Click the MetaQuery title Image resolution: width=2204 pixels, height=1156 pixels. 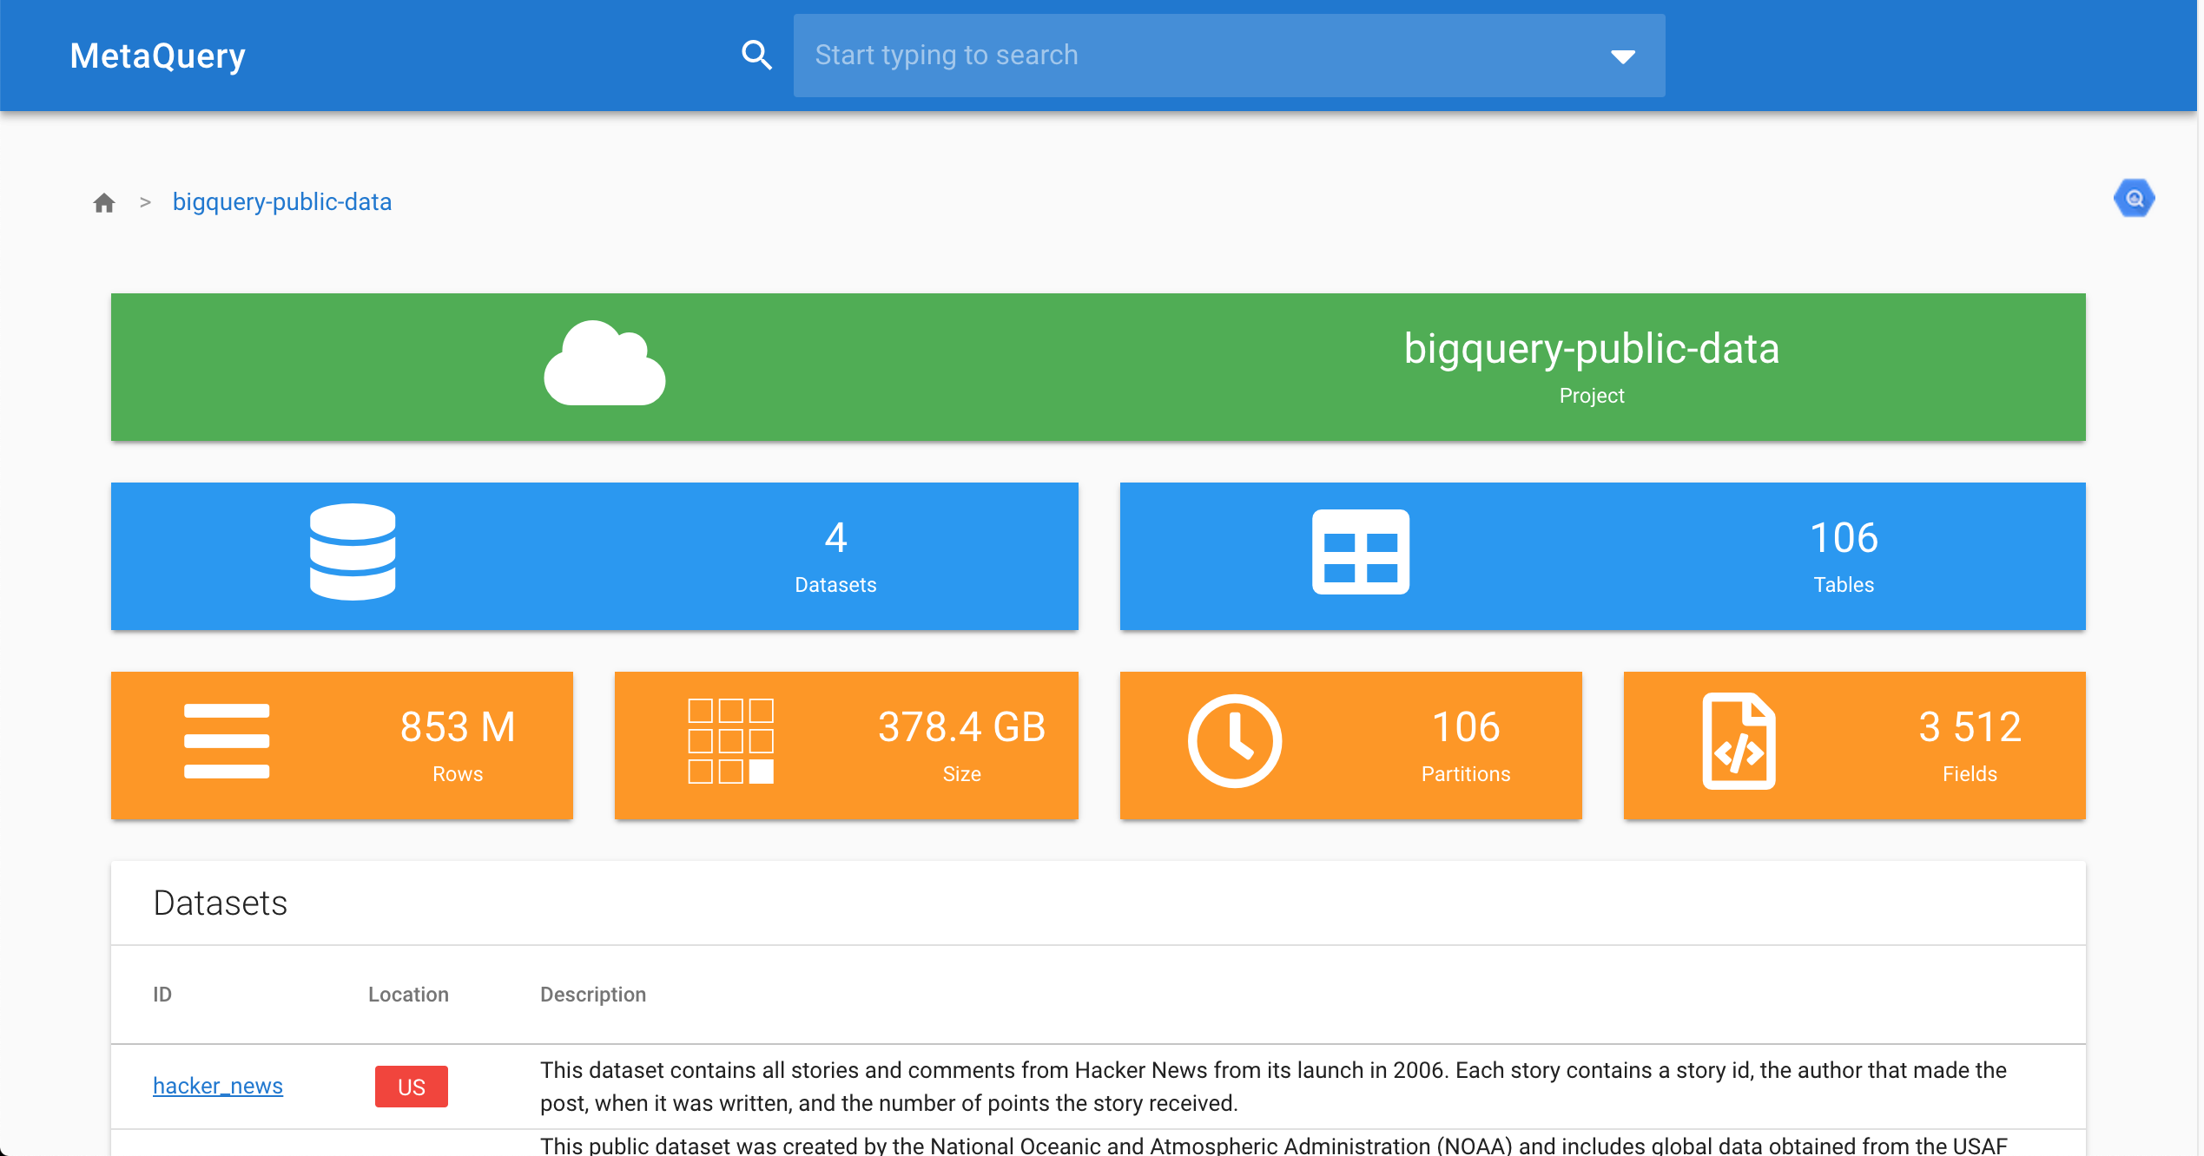coord(158,56)
